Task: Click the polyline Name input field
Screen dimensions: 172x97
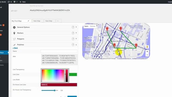Action: click(59, 51)
